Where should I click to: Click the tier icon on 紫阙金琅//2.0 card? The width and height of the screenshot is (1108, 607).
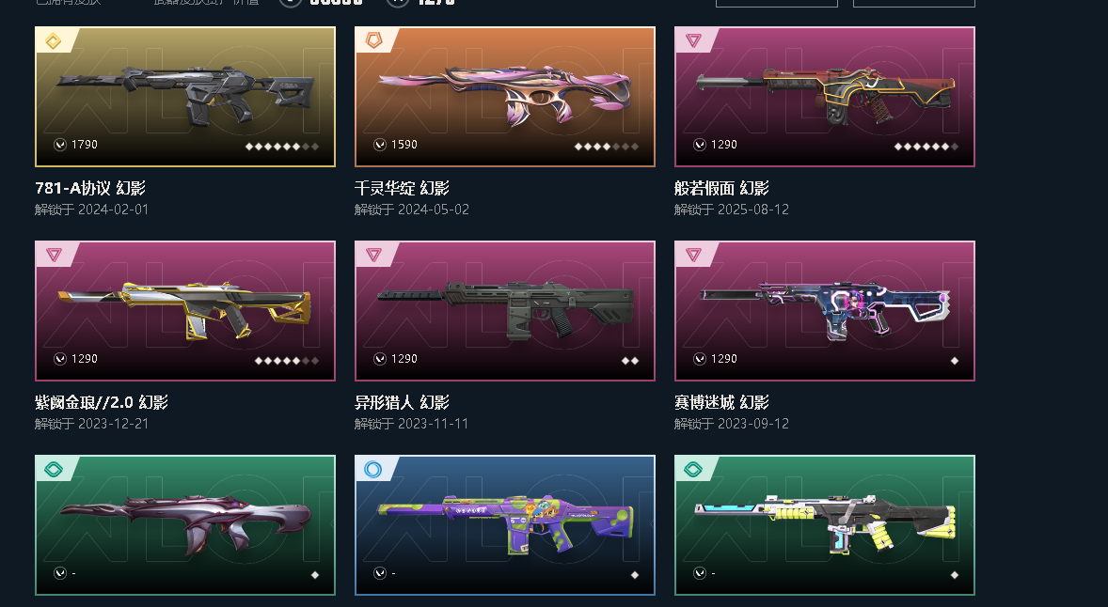tap(53, 255)
